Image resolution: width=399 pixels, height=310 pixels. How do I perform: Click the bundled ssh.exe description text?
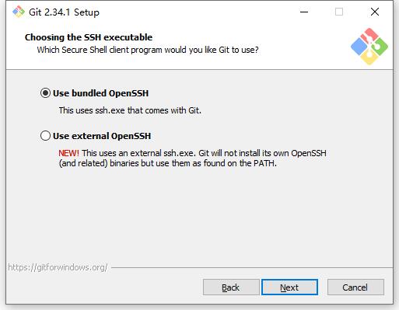130,110
